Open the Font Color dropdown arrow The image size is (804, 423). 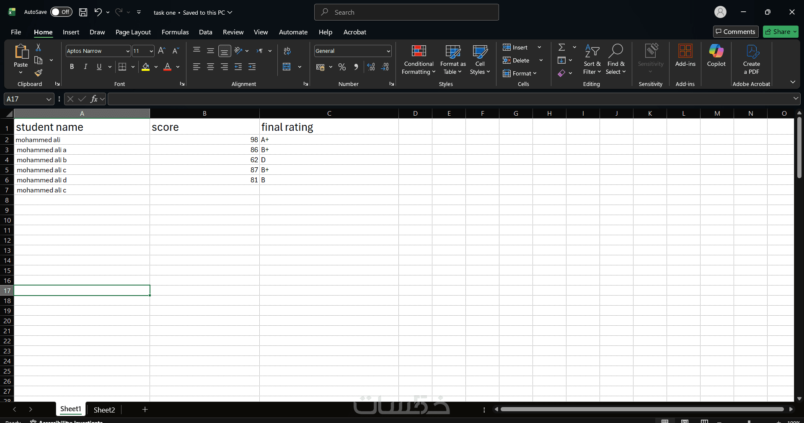(x=178, y=67)
